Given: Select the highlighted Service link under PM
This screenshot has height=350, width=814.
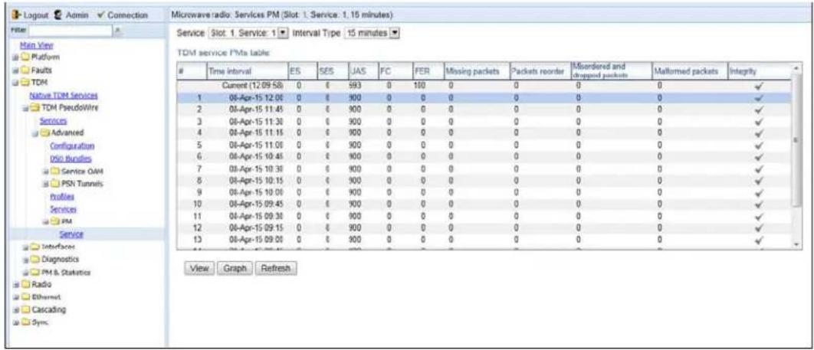Looking at the screenshot, I should coord(71,234).
